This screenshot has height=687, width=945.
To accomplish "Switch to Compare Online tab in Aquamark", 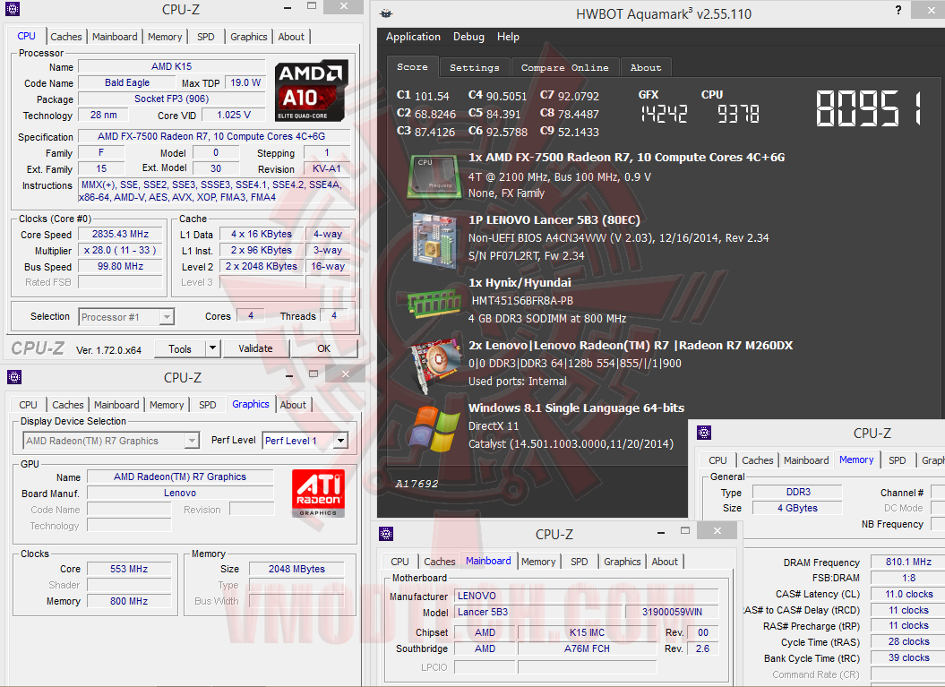I will (x=564, y=67).
